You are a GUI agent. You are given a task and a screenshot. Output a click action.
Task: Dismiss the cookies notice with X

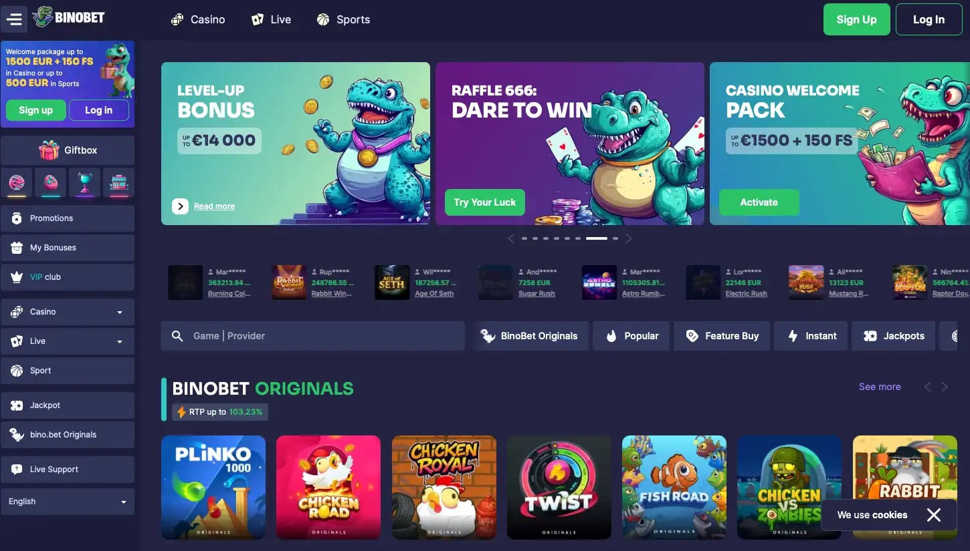coord(934,515)
